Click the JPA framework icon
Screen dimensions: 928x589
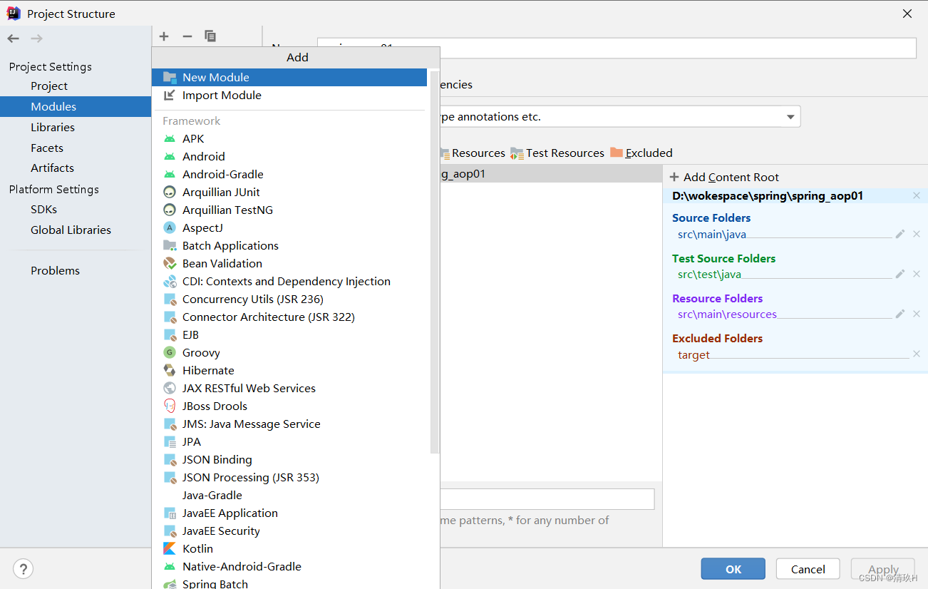point(170,441)
